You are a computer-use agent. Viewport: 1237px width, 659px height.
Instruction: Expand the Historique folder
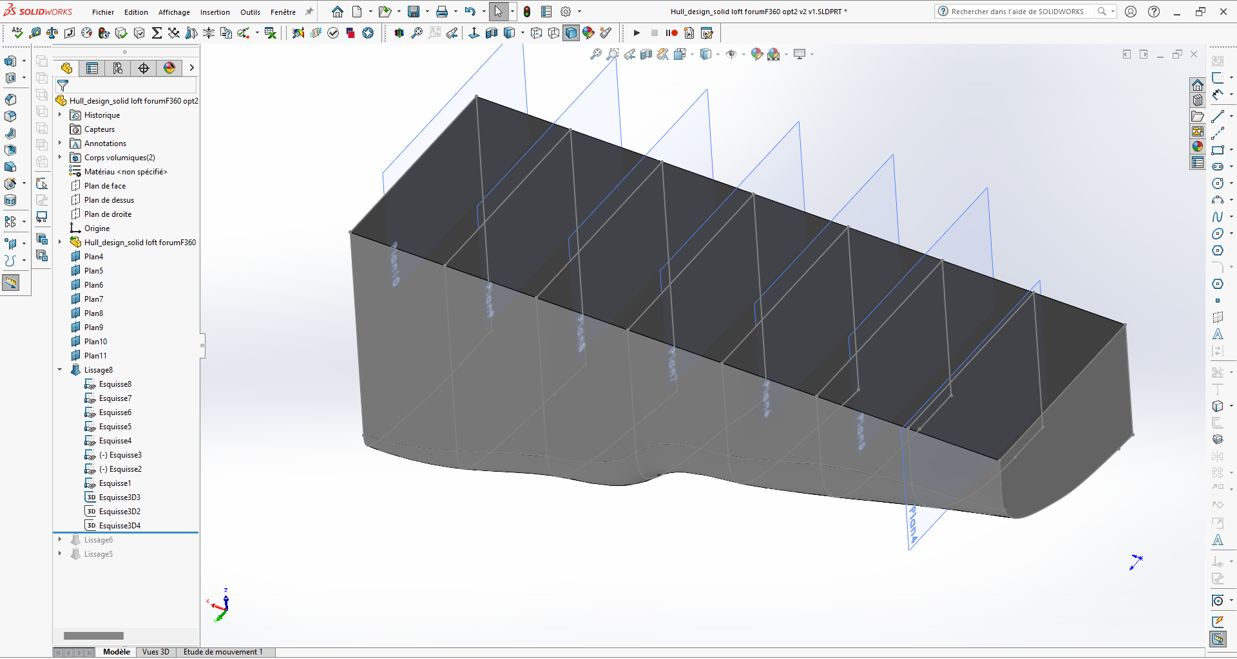click(x=60, y=115)
